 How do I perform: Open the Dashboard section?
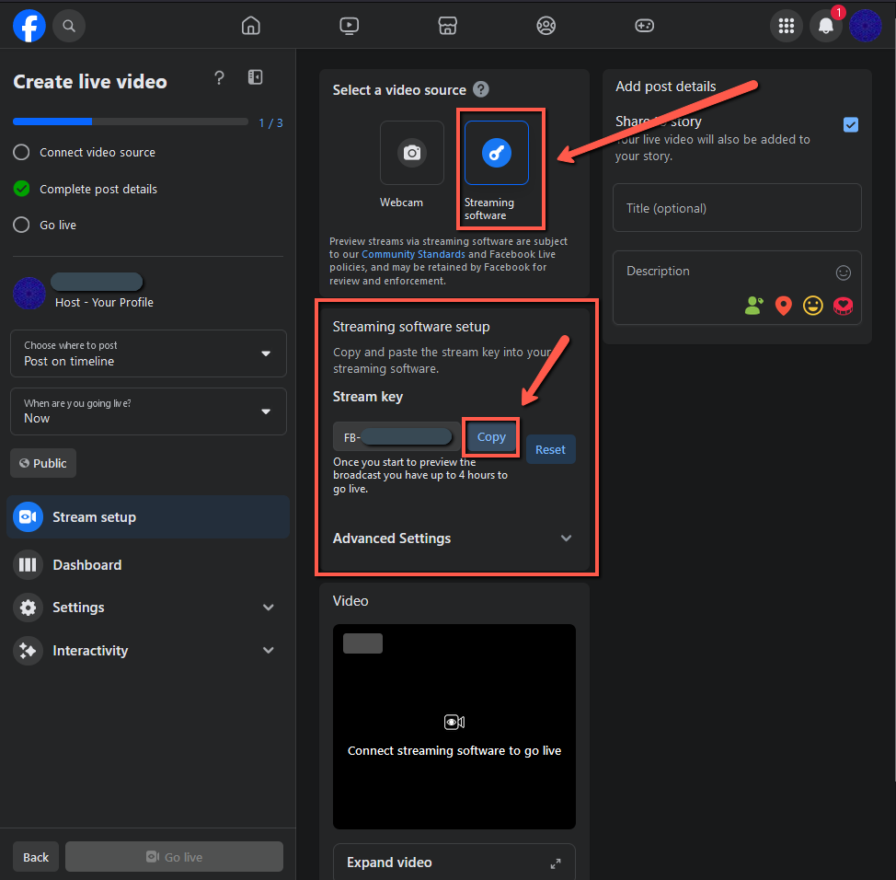pyautogui.click(x=148, y=565)
